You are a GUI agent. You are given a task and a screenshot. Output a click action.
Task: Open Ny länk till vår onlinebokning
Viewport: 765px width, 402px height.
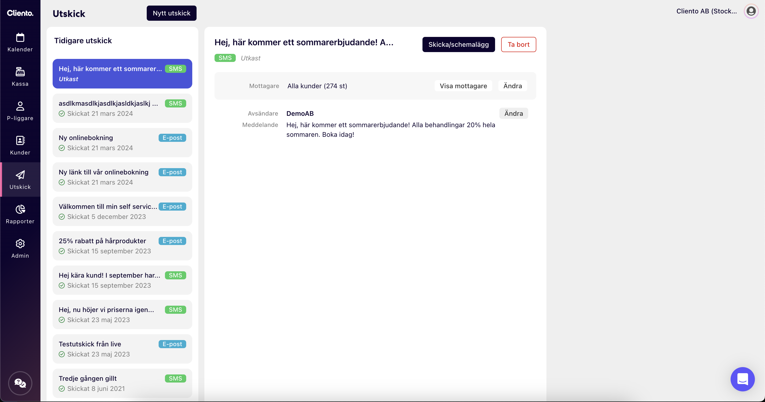point(122,177)
